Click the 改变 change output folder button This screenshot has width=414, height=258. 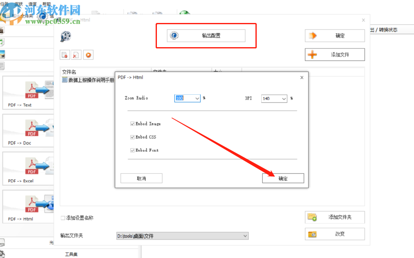[x=335, y=234]
